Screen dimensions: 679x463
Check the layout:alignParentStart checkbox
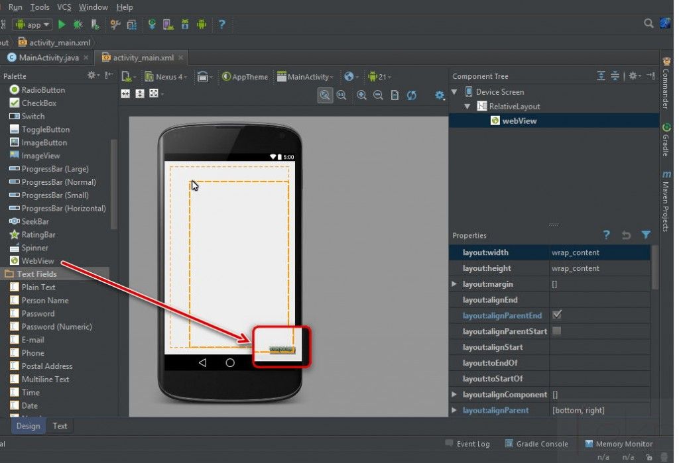[557, 331]
